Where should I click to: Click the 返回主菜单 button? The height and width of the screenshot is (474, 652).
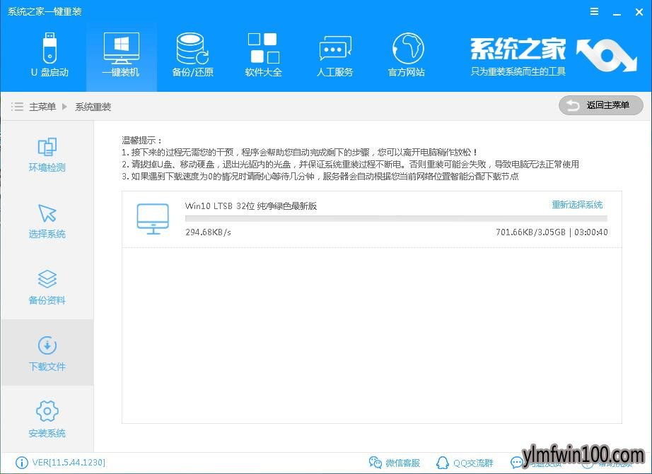pos(600,105)
